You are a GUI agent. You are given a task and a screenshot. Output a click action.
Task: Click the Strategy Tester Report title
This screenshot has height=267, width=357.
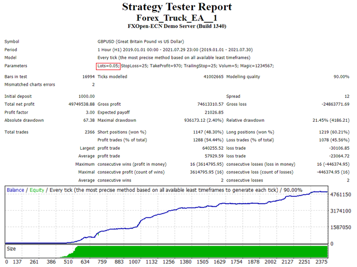tap(177, 7)
